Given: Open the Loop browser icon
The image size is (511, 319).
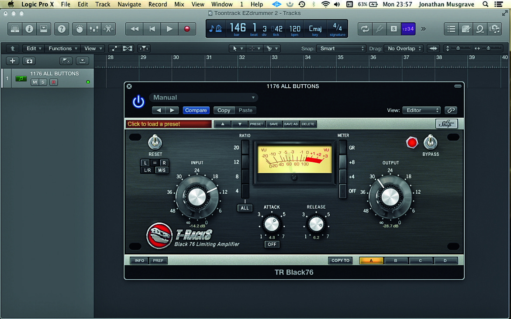Looking at the screenshot, I should point(480,29).
